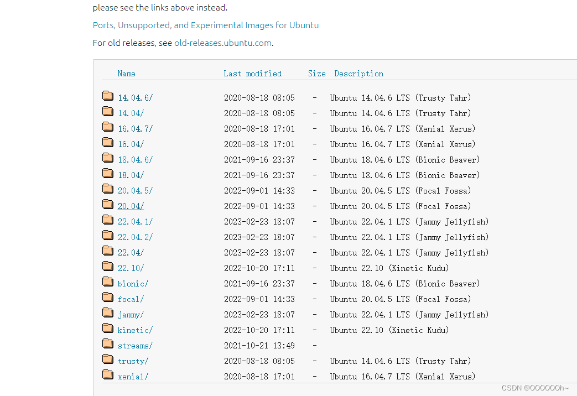Click the folder icon beside 22.04.2/
The image size is (577, 396).
click(108, 236)
